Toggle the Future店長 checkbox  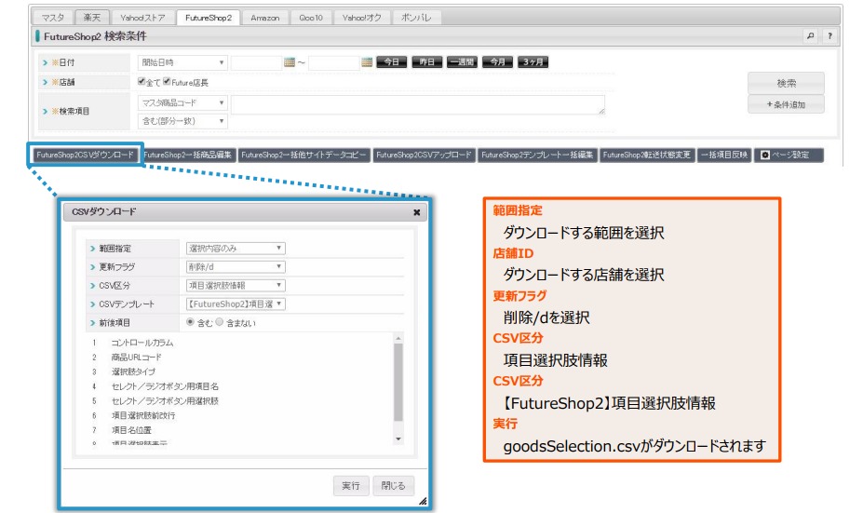click(167, 82)
